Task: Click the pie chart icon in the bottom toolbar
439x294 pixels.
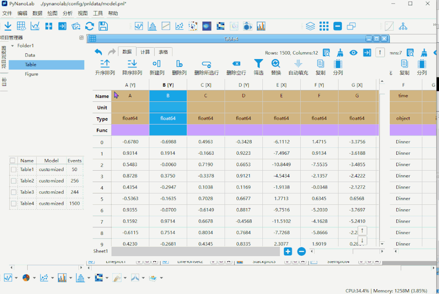Action: 26,278
